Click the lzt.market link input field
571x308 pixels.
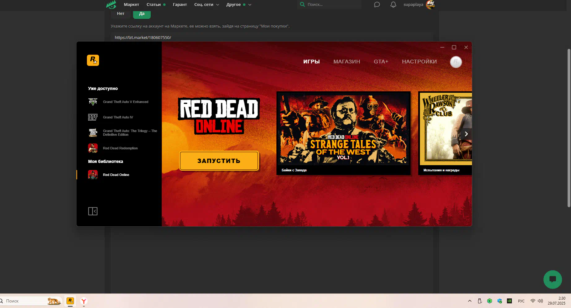click(271, 37)
